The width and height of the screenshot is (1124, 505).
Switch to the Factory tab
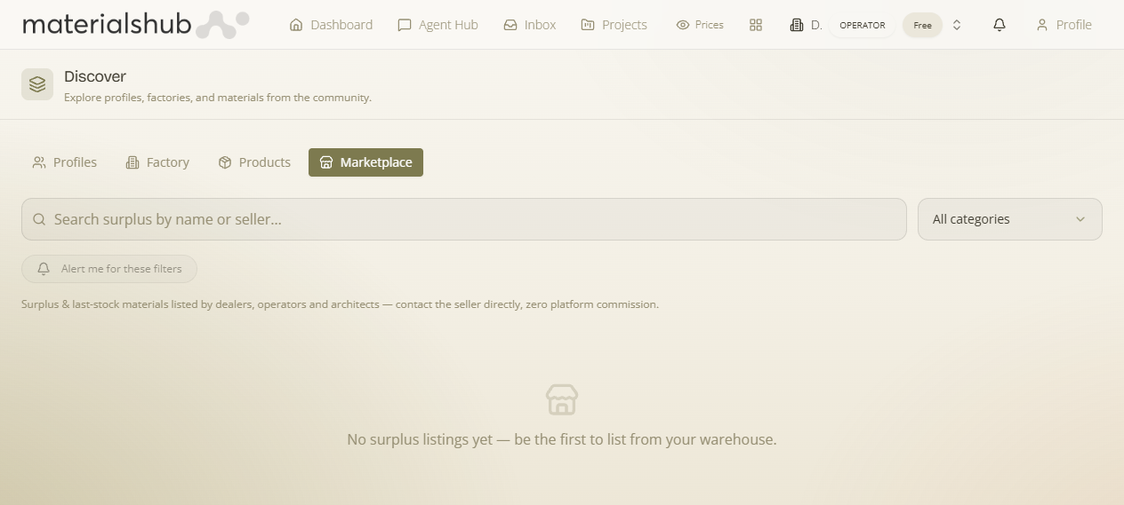pyautogui.click(x=157, y=162)
